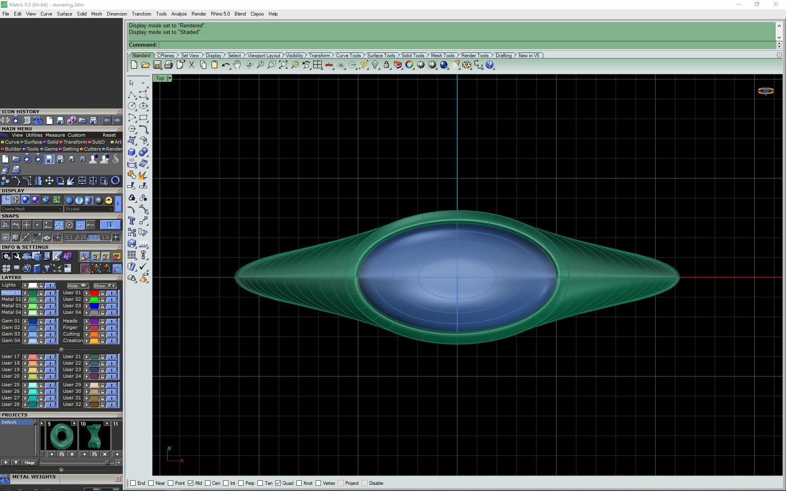The width and height of the screenshot is (786, 491).
Task: Open the Render menu
Action: (199, 14)
